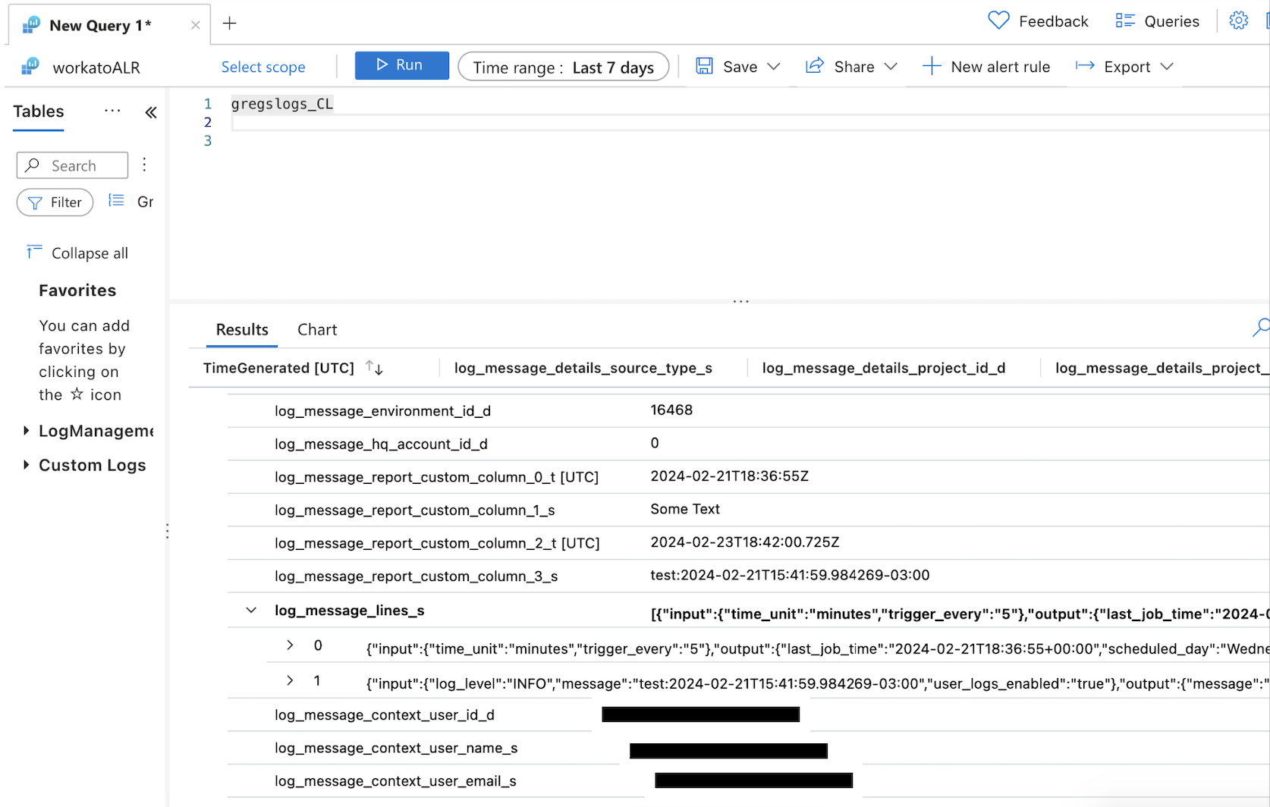Collapse the Tables sidebar with the double chevron
1270x807 pixels.
click(x=150, y=111)
